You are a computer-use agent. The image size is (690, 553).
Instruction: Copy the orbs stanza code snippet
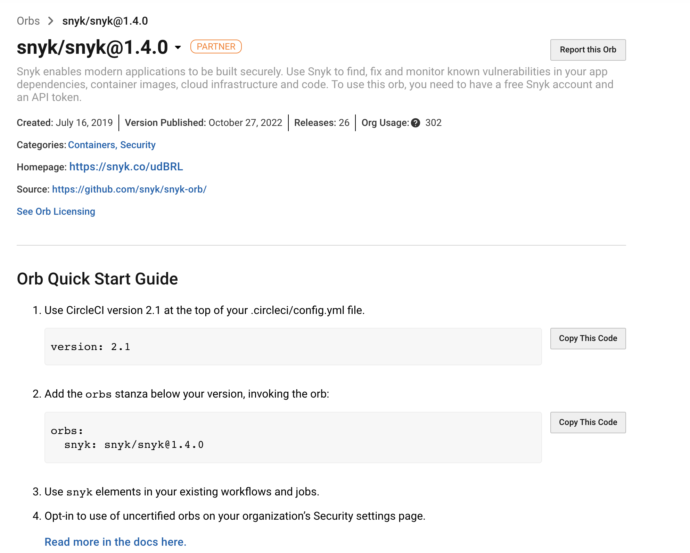(588, 423)
